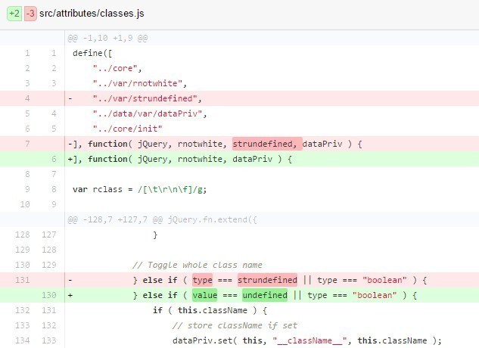Image resolution: width=479 pixels, height=348 pixels.
Task: Click the green +2 additions badge
Action: tap(14, 14)
